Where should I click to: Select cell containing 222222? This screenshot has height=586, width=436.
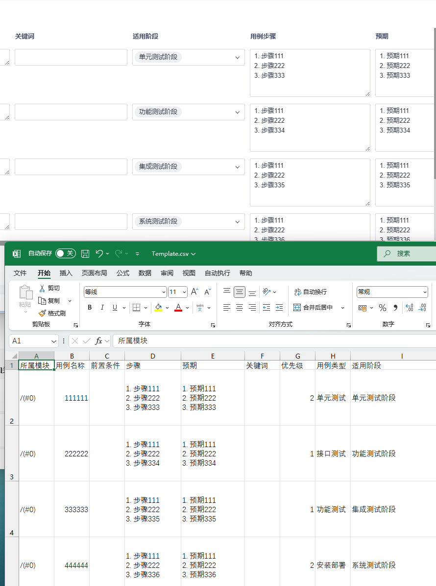(x=72, y=454)
